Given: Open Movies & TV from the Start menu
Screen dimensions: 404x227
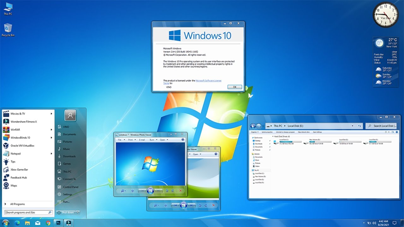Looking at the screenshot, I should (x=28, y=113).
